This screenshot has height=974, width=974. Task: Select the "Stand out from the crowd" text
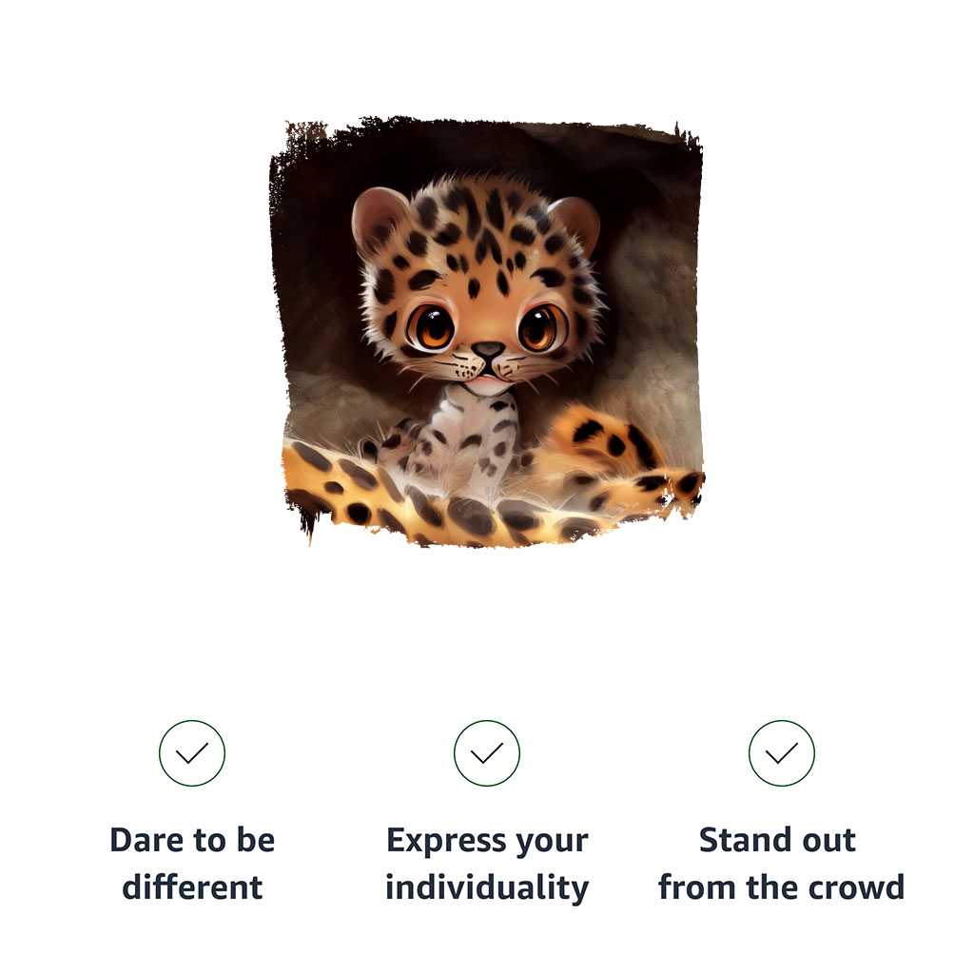point(781,864)
